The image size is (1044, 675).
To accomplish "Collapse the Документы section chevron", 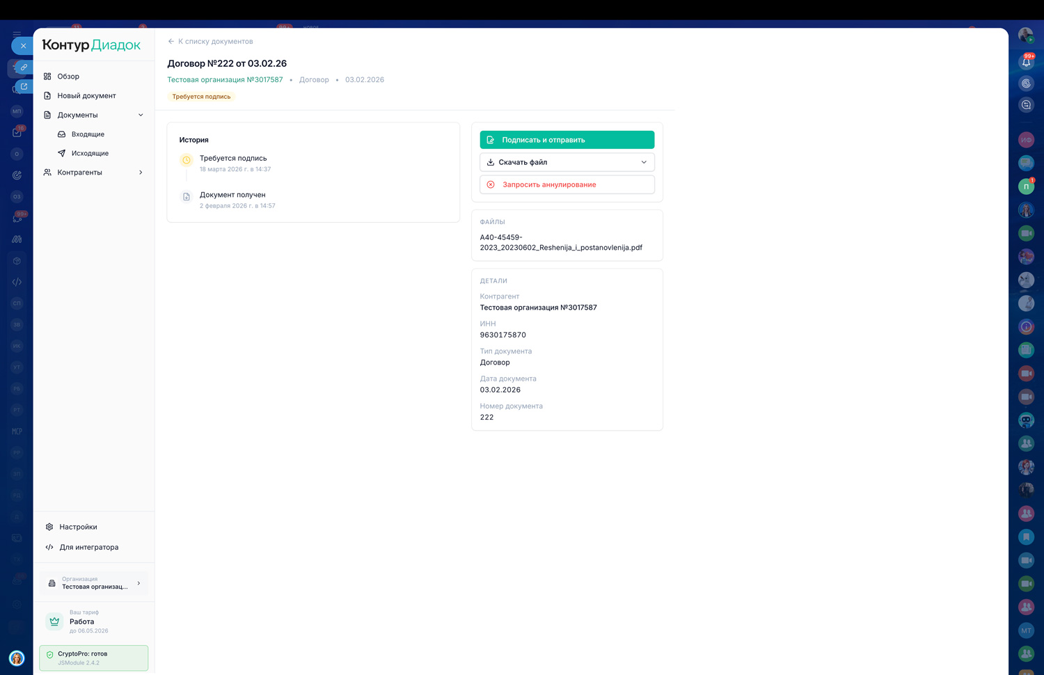I will pyautogui.click(x=141, y=115).
